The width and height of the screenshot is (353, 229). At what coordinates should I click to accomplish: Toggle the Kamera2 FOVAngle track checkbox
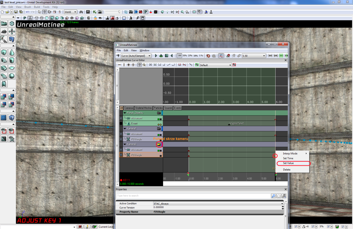[x=121, y=155]
